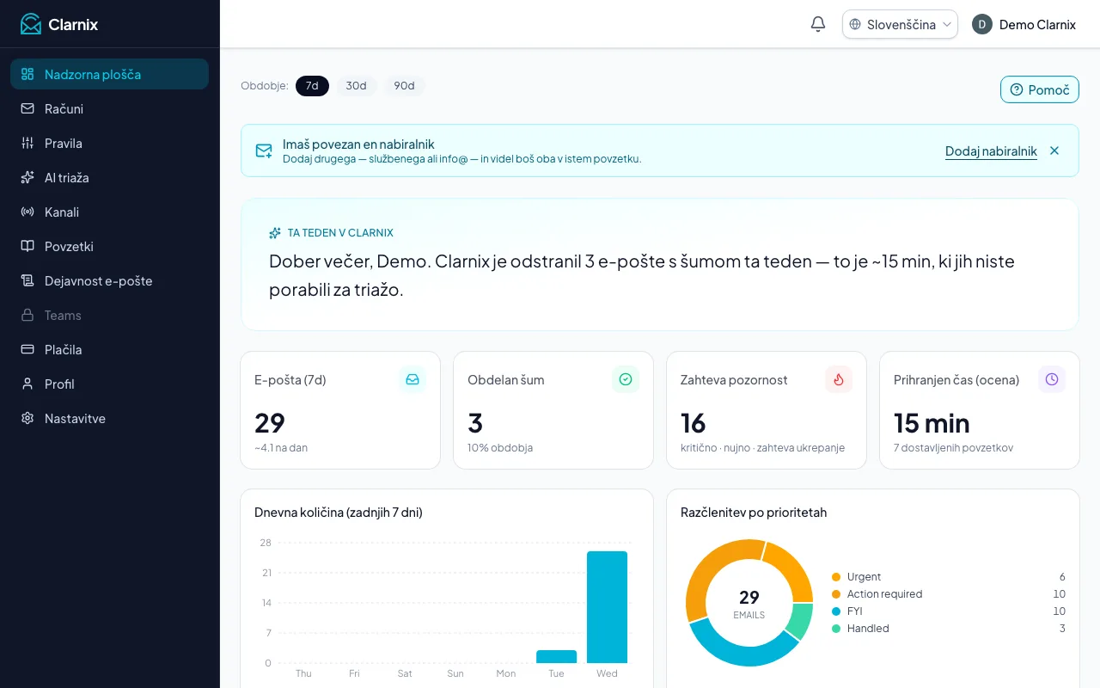Viewport: 1100px width, 688px height.
Task: Click the clock icon on Prihranjen čas card
Action: click(x=1052, y=379)
